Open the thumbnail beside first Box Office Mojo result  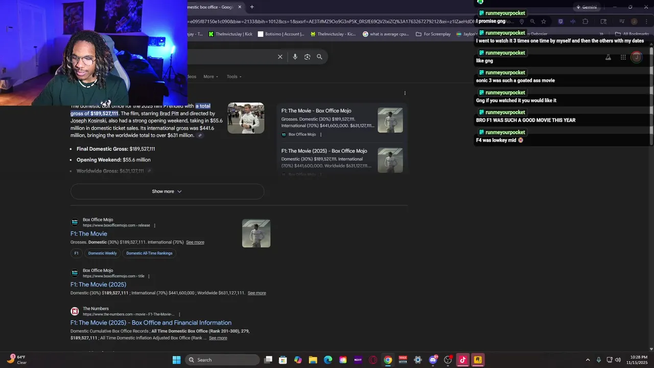click(256, 234)
